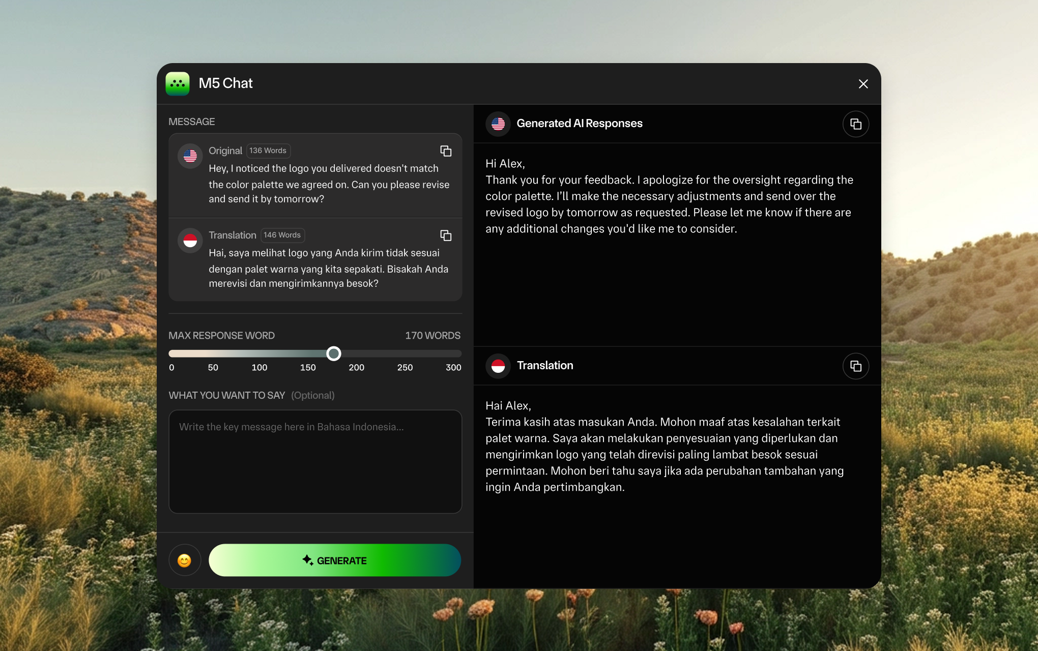The image size is (1038, 651).
Task: Click the Indonesian response translation text
Action: [x=665, y=447]
